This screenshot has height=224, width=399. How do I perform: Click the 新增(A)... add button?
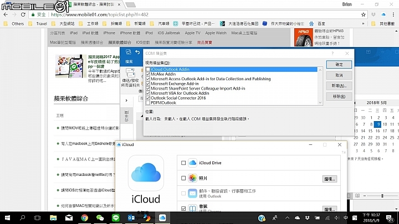[339, 86]
